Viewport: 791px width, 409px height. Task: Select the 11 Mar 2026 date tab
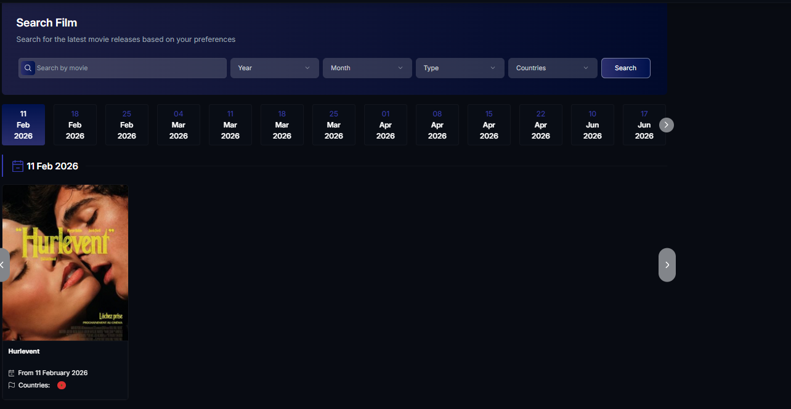pos(230,125)
